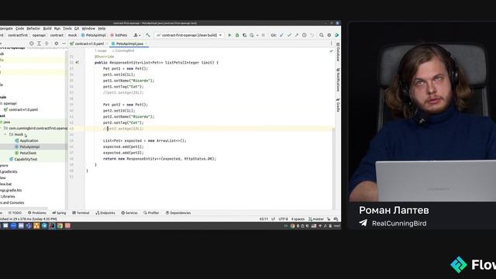Click the Run with Coverage icon
The width and height of the screenshot is (496, 279).
click(245, 35)
